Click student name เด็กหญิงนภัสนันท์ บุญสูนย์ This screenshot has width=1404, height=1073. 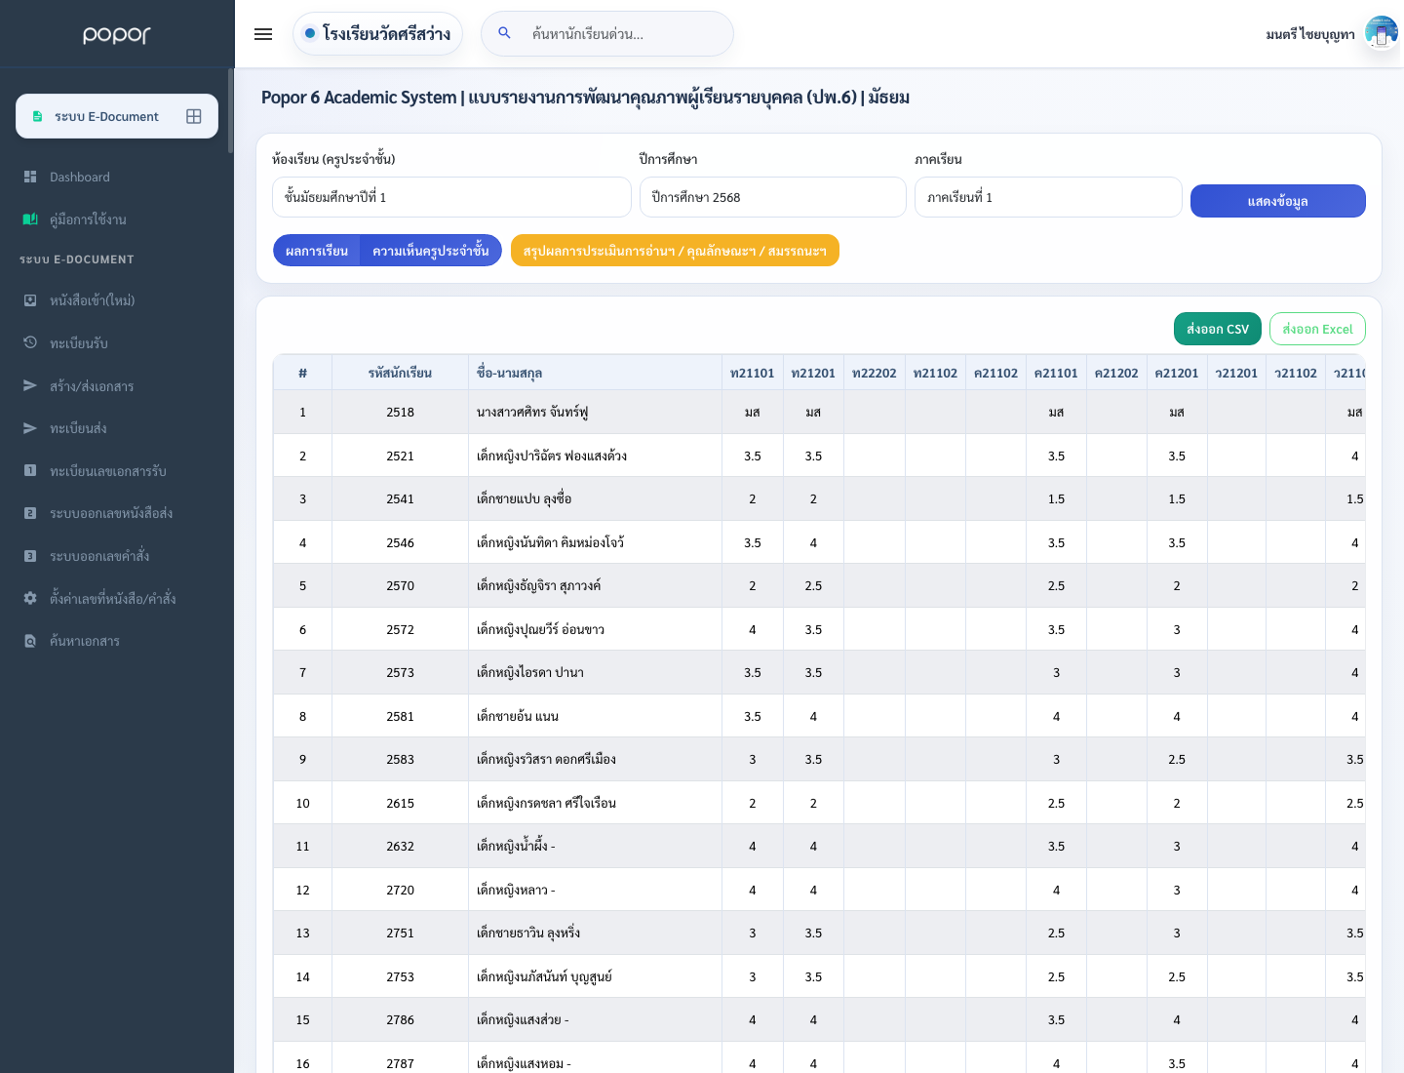[x=544, y=976]
